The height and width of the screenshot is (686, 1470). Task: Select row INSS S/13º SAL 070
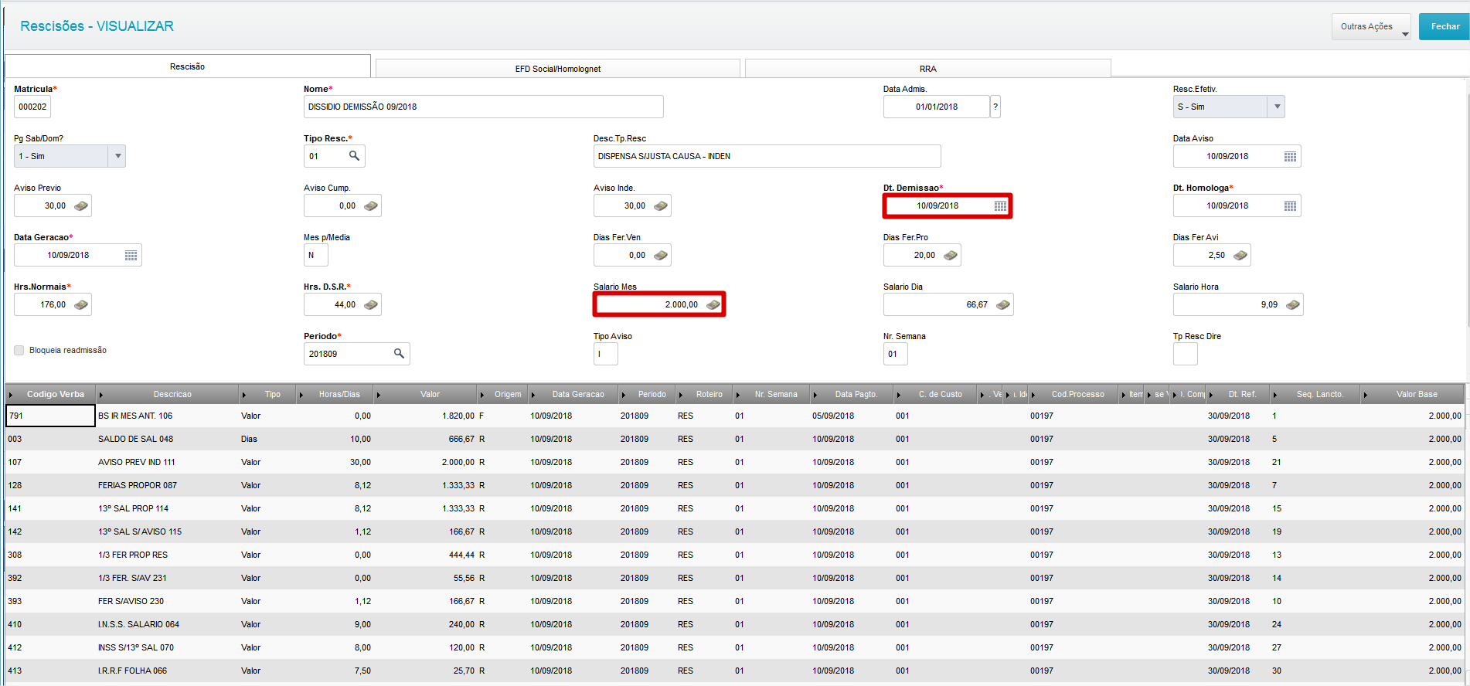coord(734,647)
